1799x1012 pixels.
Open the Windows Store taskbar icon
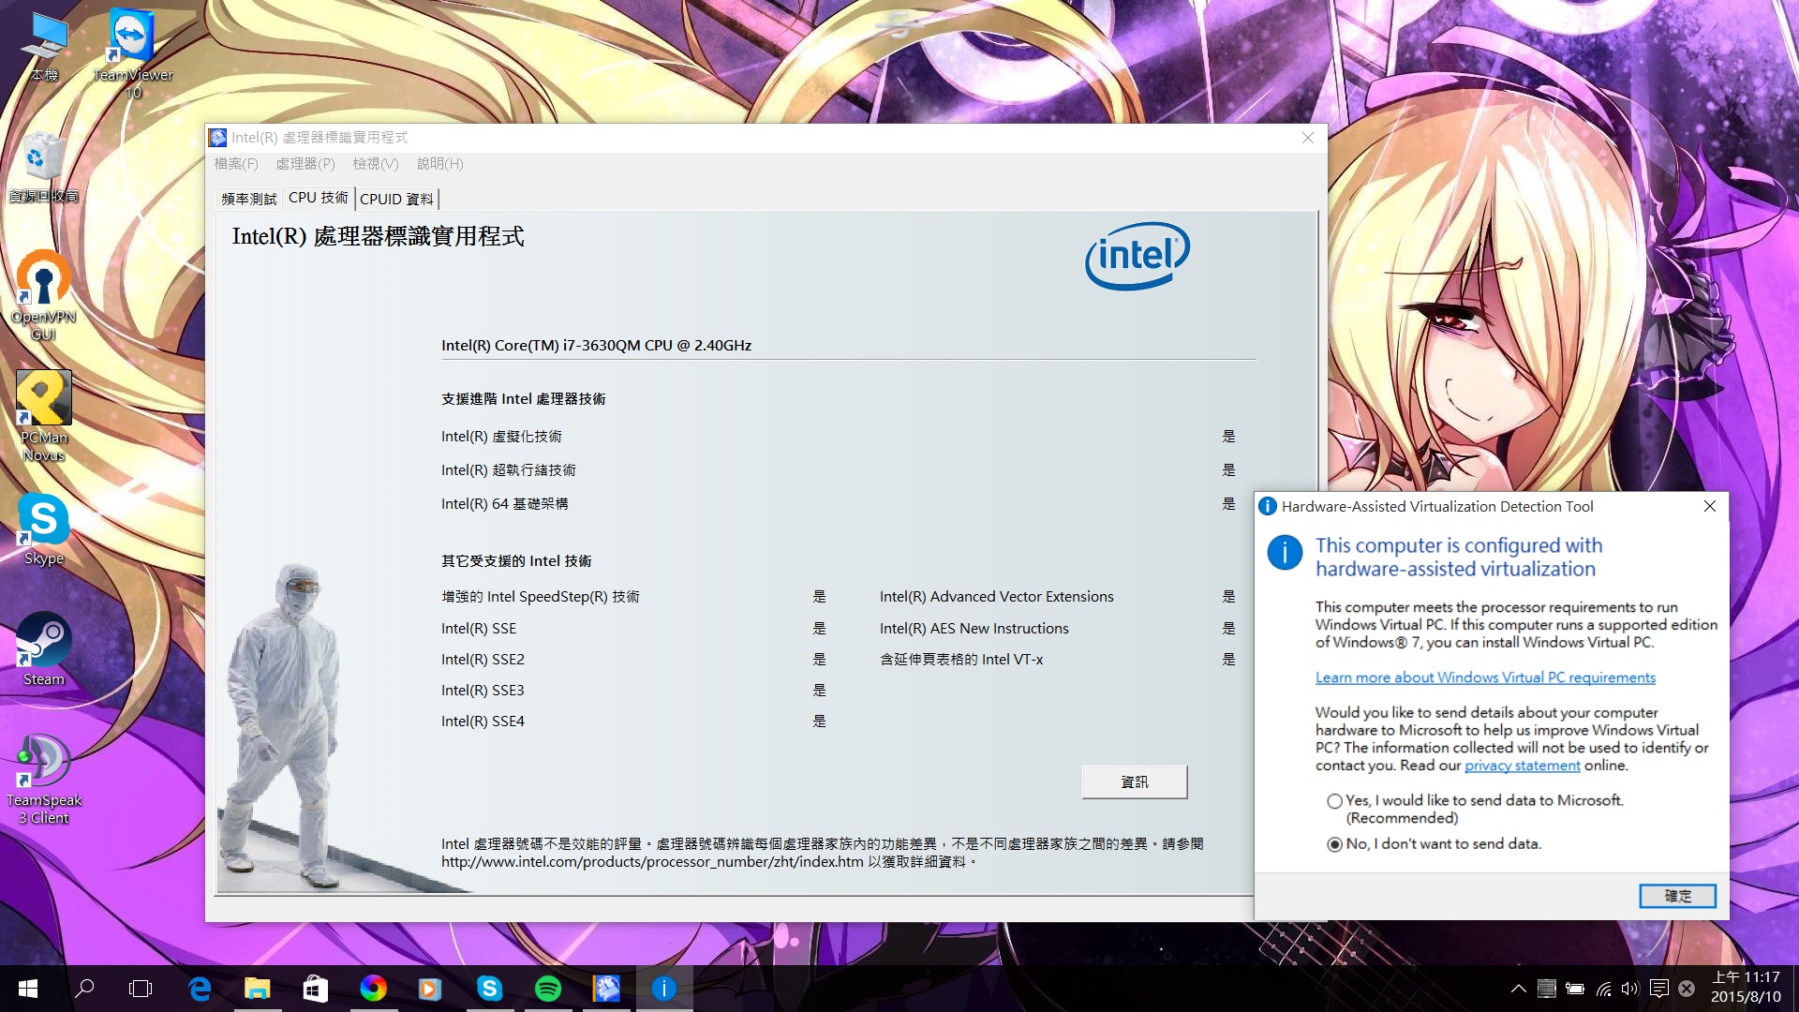coord(315,989)
